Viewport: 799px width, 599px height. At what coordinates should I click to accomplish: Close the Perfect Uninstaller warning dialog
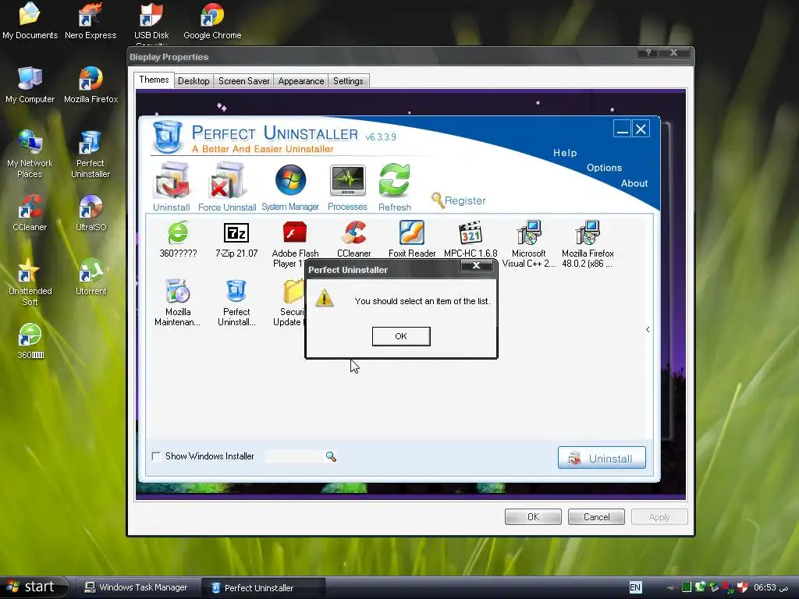477,265
